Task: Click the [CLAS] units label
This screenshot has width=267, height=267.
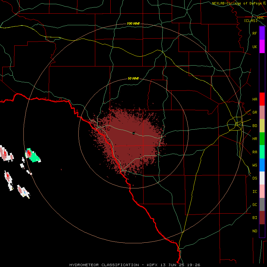Action: click(251, 20)
